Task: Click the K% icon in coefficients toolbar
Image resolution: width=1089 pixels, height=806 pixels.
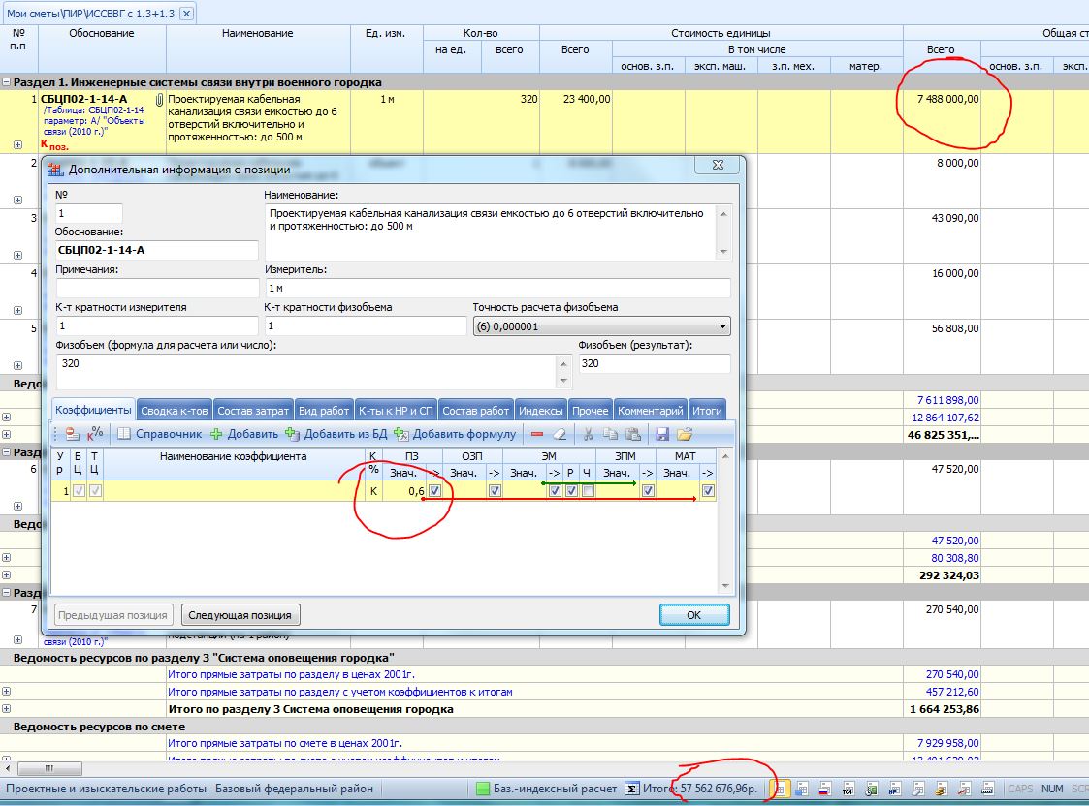Action: tap(96, 434)
